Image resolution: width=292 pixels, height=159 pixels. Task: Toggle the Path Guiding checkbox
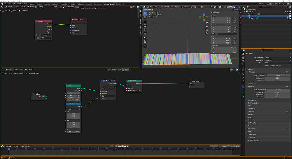pos(250,103)
